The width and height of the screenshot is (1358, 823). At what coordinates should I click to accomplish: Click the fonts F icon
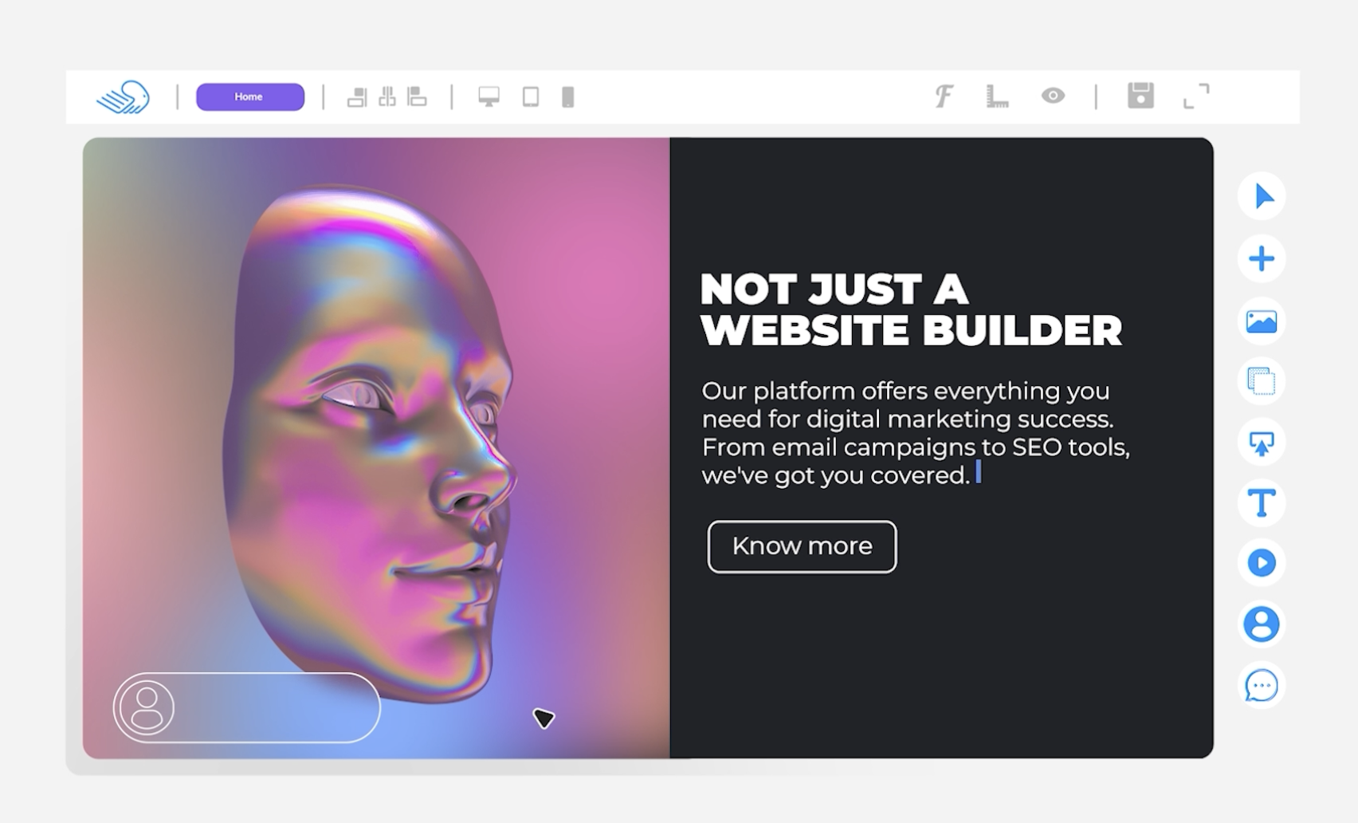(944, 96)
